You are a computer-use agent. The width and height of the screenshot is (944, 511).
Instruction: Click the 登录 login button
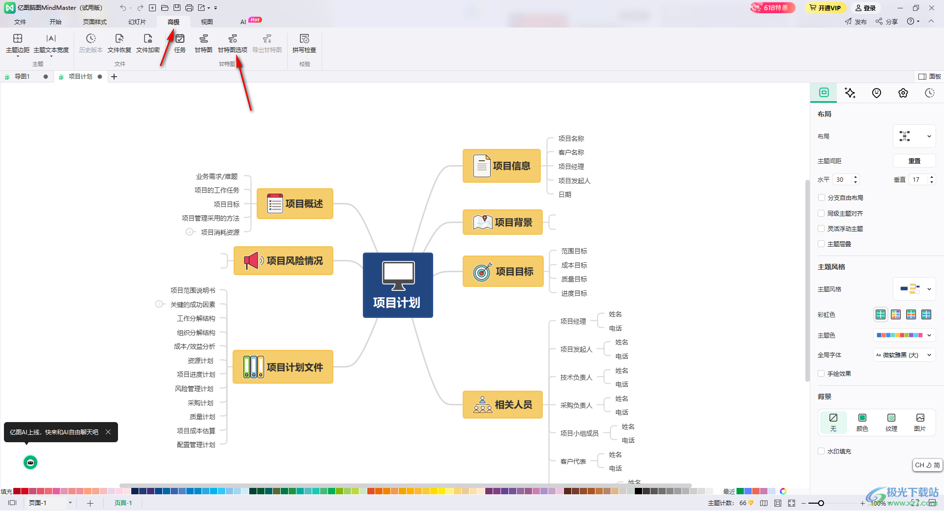pyautogui.click(x=866, y=8)
